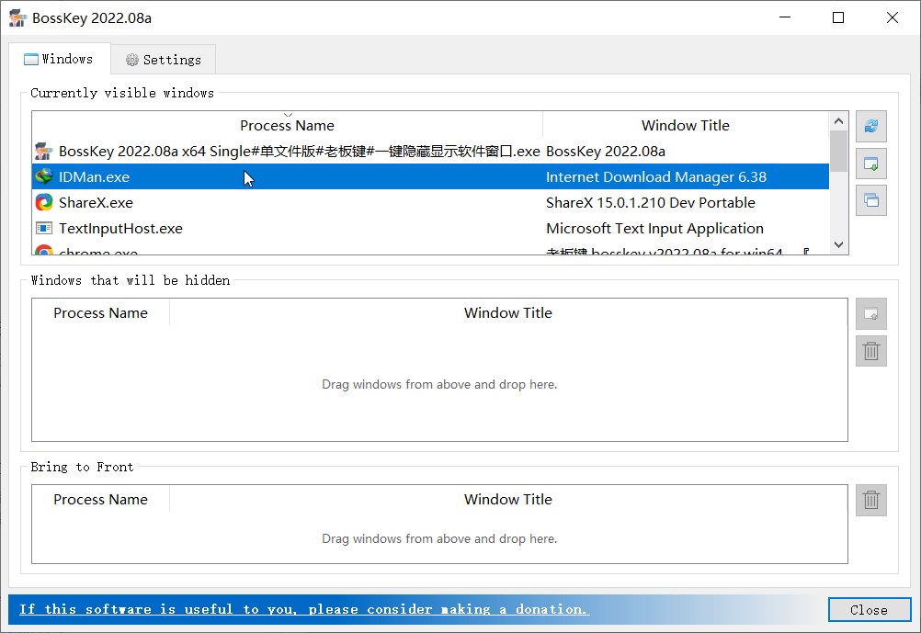Screen dimensions: 921x633
Task: Sort by Process Name in visible windows list
Action: click(x=287, y=126)
